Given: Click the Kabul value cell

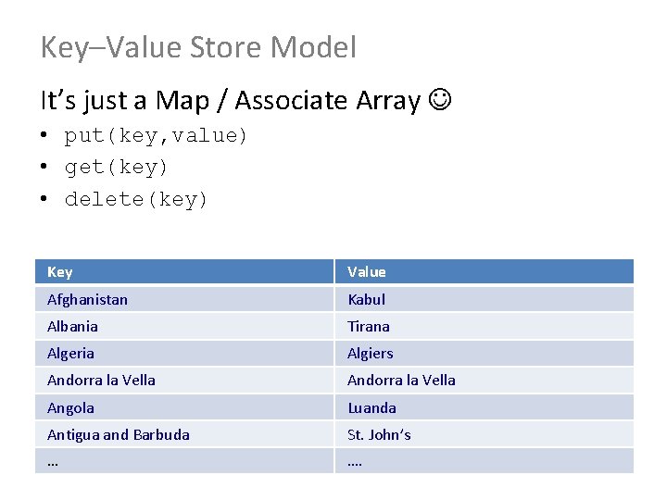Looking at the screenshot, I should tap(366, 299).
